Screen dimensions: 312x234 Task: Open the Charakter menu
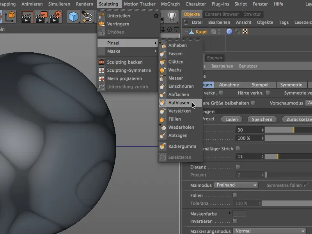click(196, 4)
